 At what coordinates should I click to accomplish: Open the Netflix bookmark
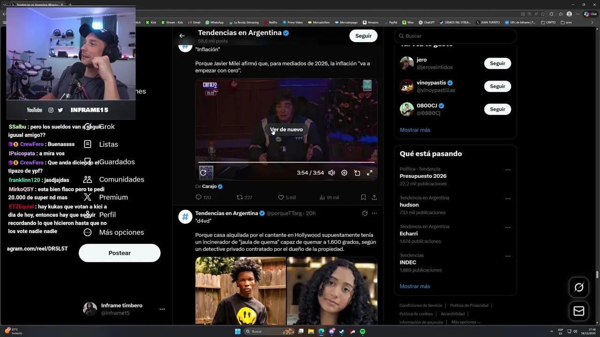(270, 22)
